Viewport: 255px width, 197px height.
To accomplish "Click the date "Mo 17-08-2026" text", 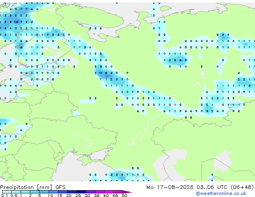I will [170, 187].
